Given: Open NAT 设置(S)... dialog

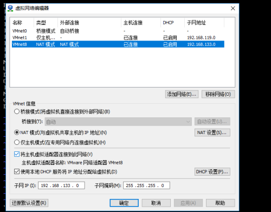Looking at the screenshot, I should click(x=212, y=132).
